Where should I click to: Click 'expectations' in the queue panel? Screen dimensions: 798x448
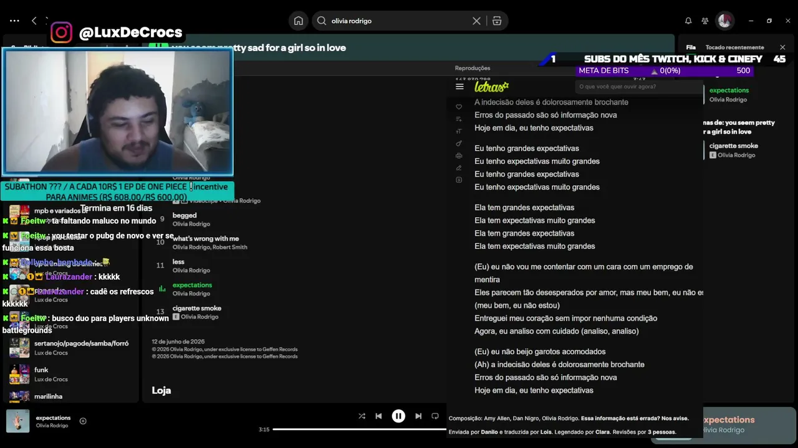729,90
